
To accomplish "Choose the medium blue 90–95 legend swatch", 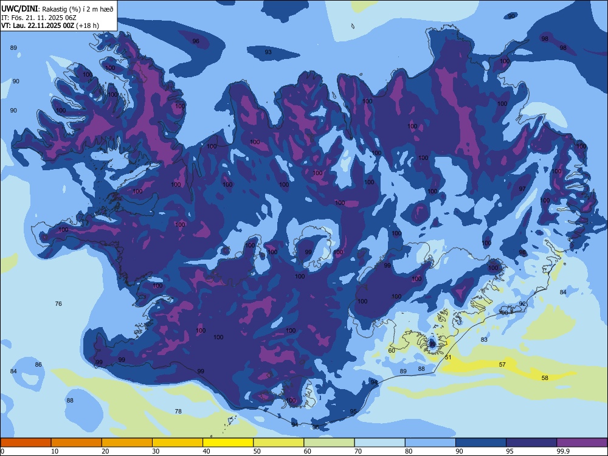I will point(481,443).
